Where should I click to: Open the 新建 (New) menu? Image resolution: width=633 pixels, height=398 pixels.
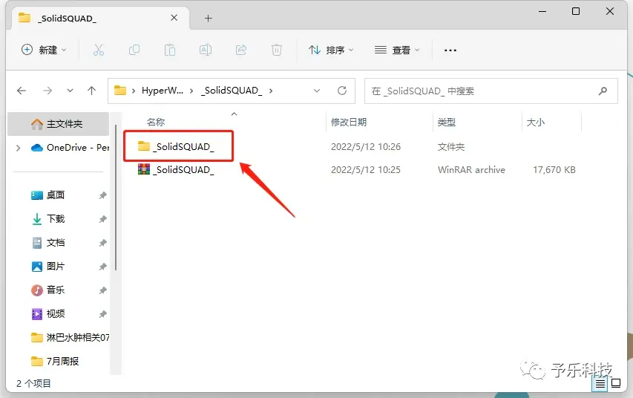pyautogui.click(x=44, y=50)
